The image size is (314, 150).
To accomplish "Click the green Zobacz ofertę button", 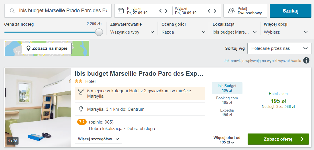I will (x=278, y=139).
